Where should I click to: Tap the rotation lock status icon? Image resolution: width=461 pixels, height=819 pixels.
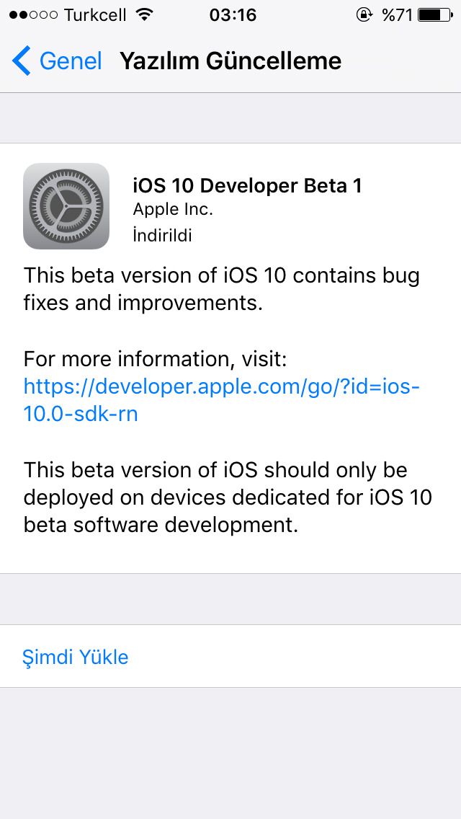point(363,14)
